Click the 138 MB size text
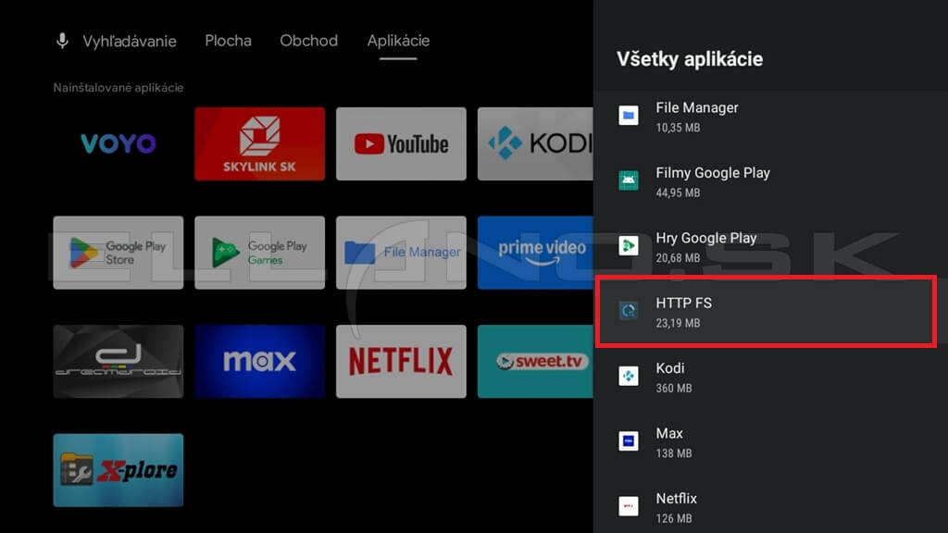This screenshot has width=948, height=533. click(x=674, y=453)
